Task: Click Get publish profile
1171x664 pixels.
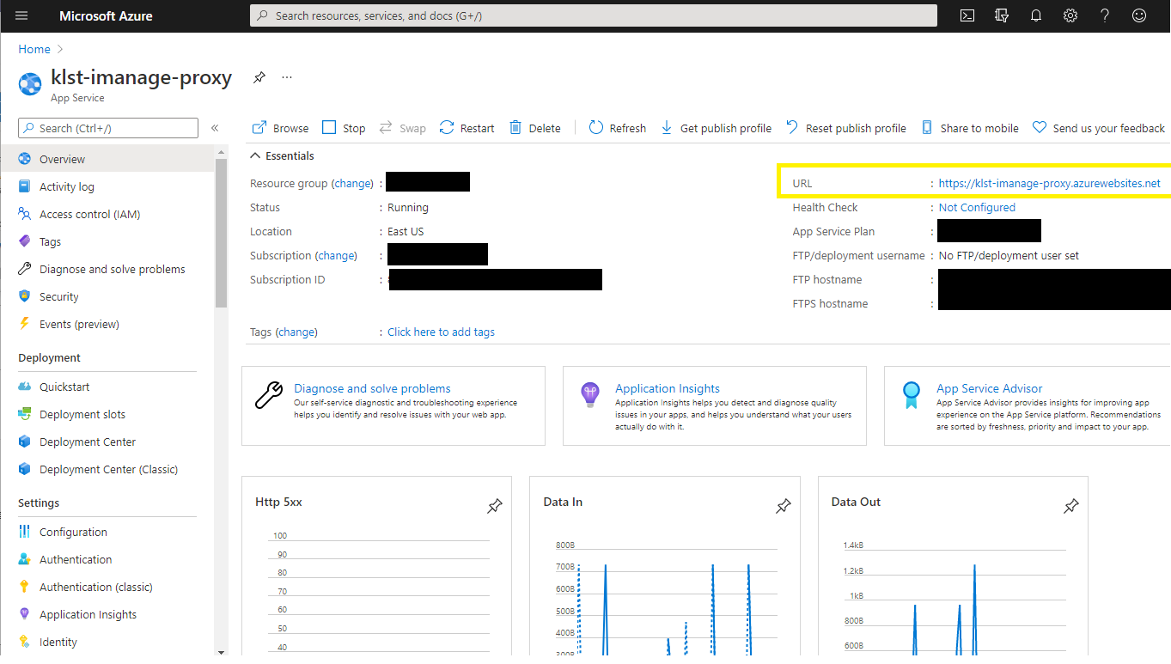Action: click(x=716, y=128)
